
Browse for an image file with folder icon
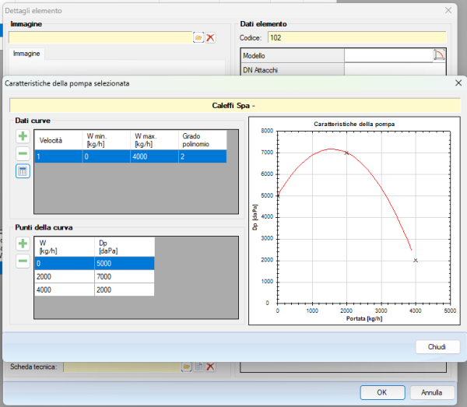pos(198,37)
